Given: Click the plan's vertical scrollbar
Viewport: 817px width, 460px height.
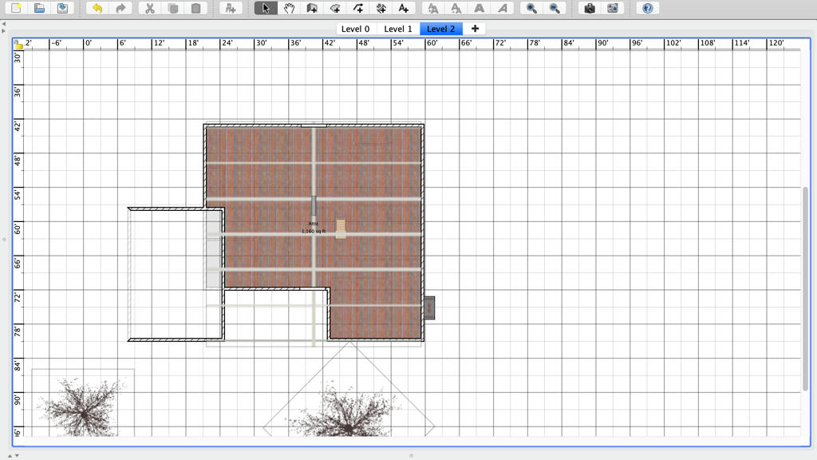Looking at the screenshot, I should (x=806, y=288).
